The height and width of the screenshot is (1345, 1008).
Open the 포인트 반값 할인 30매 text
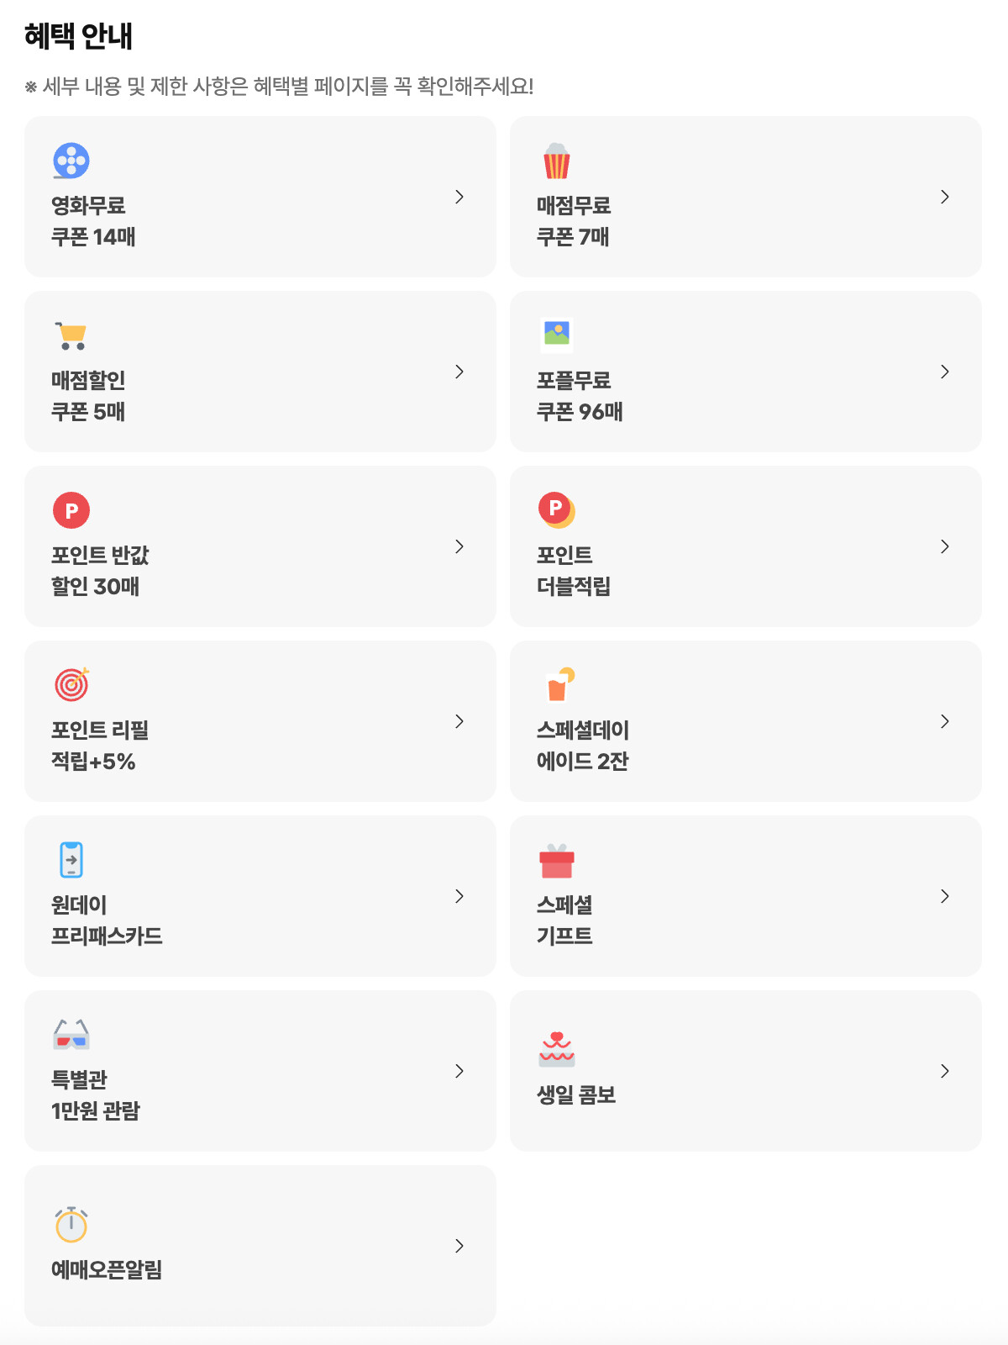tap(99, 571)
